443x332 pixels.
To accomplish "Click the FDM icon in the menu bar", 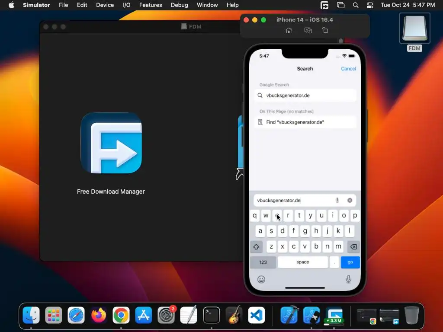I will 324,5.
